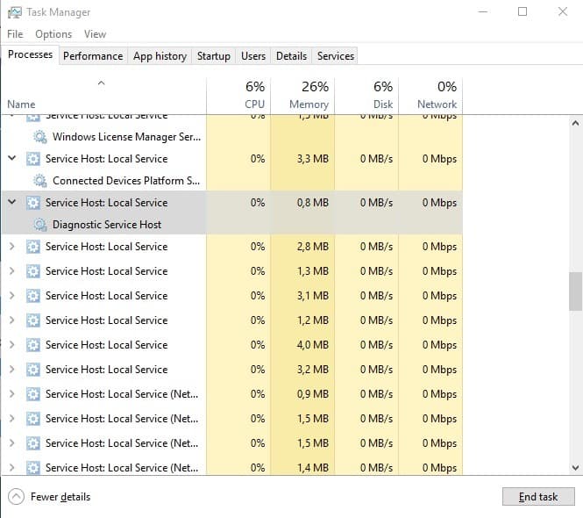Screen dimensions: 583x518
Task: Click the 3,2 MB memory value
Action: (313, 370)
